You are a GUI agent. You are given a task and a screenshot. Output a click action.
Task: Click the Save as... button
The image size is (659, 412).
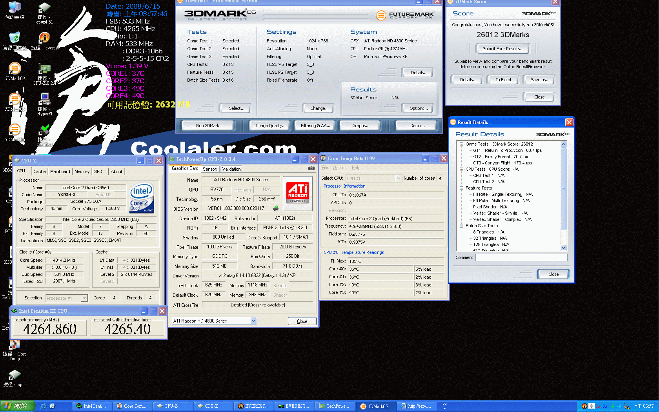click(540, 80)
